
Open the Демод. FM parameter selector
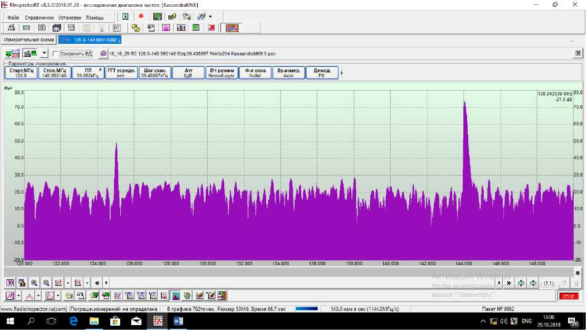pyautogui.click(x=322, y=73)
